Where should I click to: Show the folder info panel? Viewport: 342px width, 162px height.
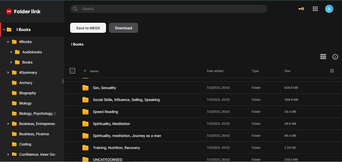point(335,57)
